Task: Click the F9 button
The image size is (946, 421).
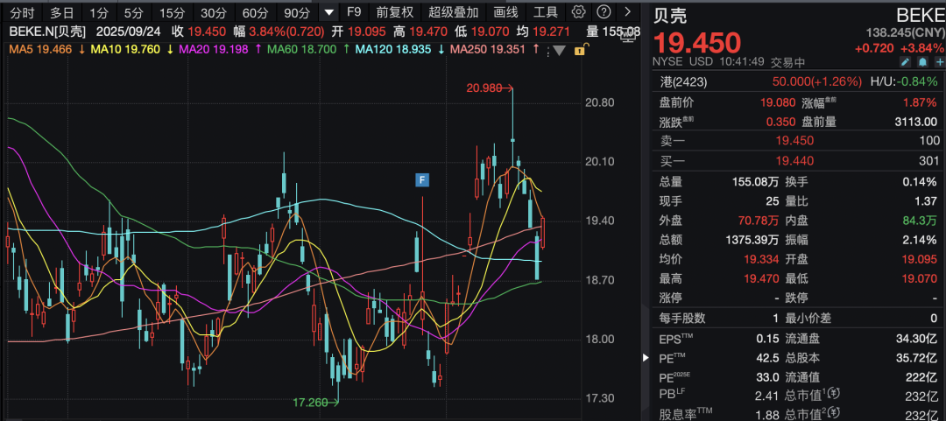Action: click(x=354, y=12)
